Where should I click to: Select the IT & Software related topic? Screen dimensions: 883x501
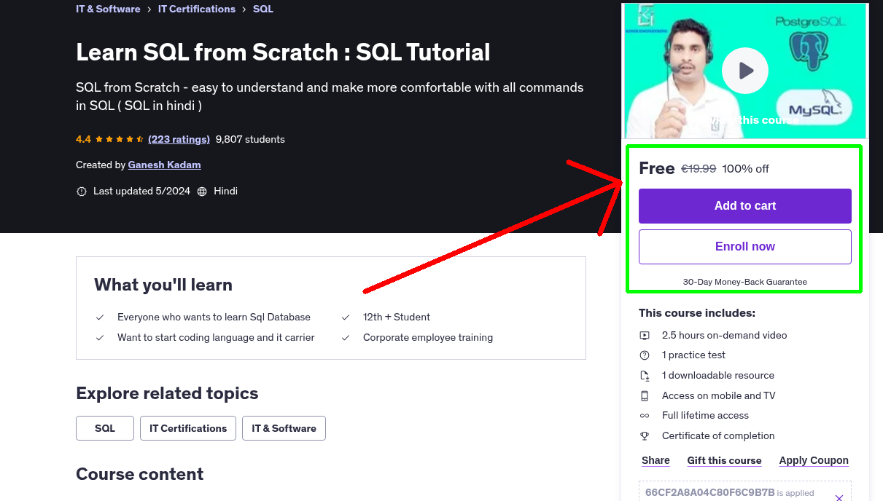click(284, 428)
